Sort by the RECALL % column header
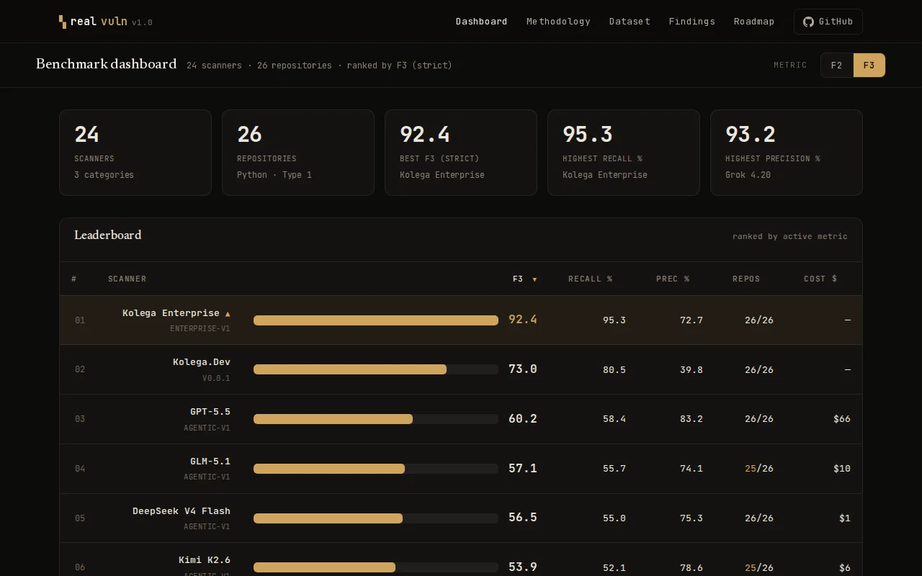Viewport: 922px width, 576px height. [x=590, y=279]
